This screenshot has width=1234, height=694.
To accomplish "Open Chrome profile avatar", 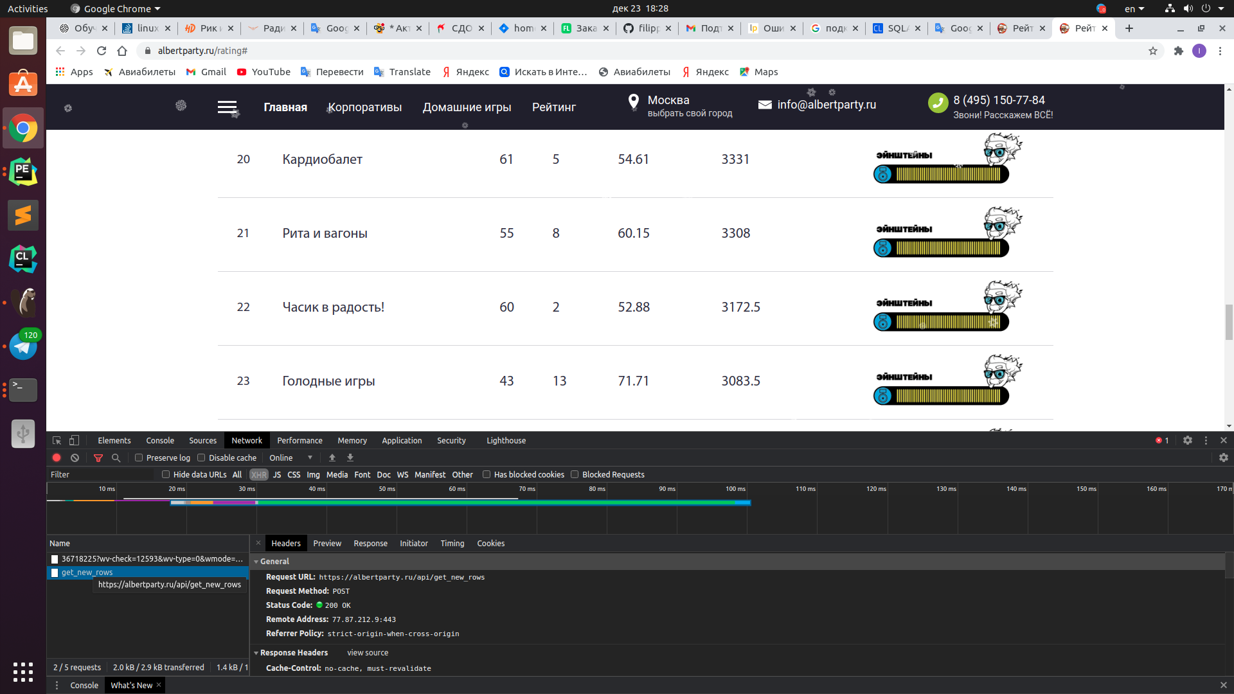I will pyautogui.click(x=1199, y=51).
